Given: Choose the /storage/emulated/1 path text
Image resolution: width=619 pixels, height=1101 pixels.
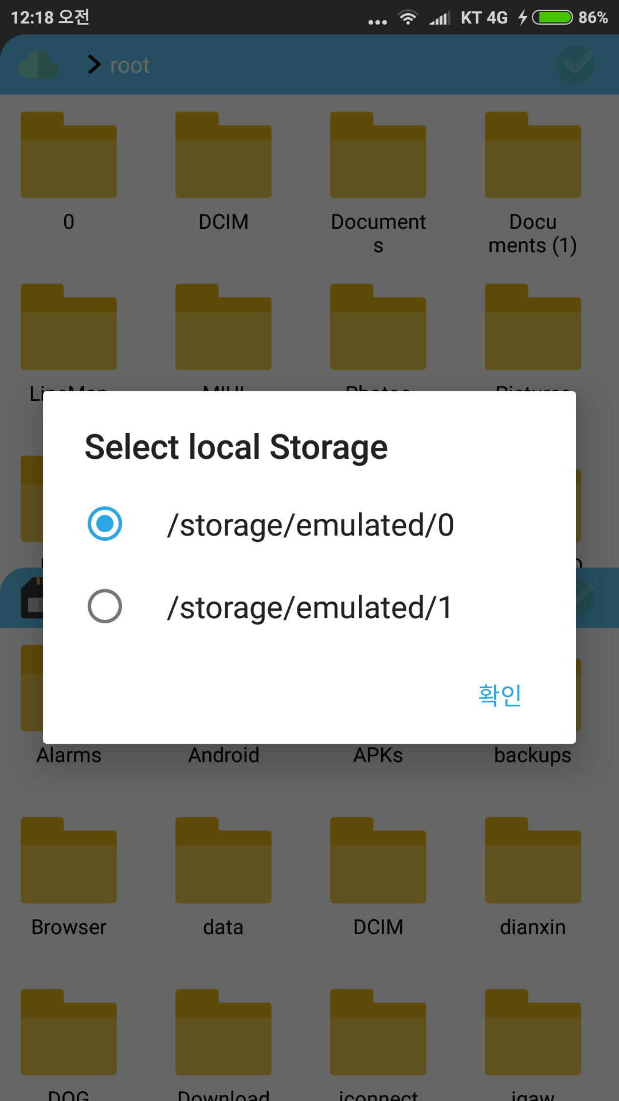Looking at the screenshot, I should point(309,607).
